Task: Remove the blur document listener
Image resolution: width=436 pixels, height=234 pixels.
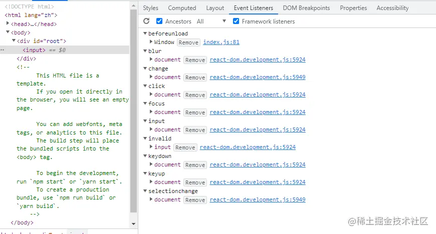Action: pos(195,60)
